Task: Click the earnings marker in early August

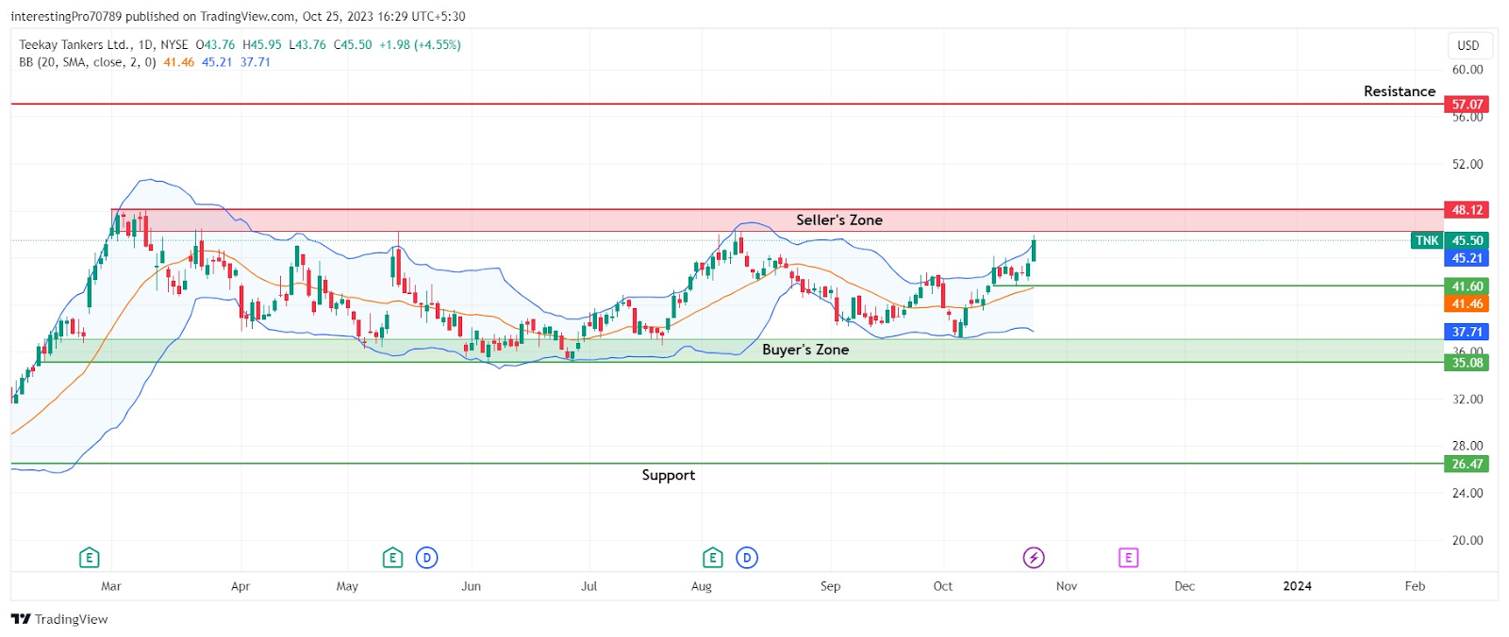Action: click(x=713, y=558)
